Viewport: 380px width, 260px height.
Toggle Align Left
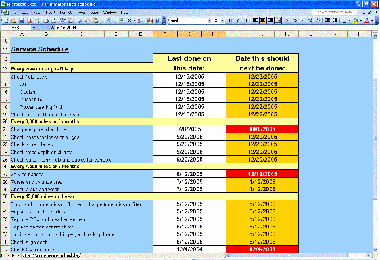click(255, 20)
